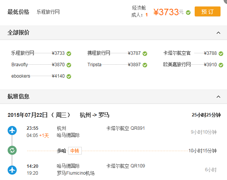Click flight number 卡塔尔航空 QR891
Screen dimensions: 227x180
pyautogui.click(x=125, y=128)
